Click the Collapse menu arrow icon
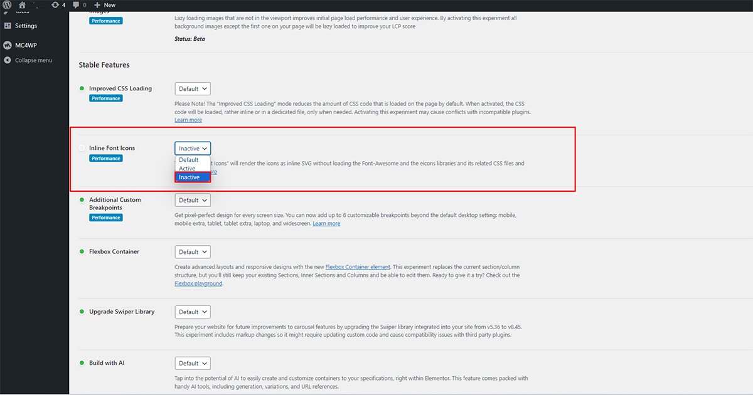Image resolution: width=753 pixels, height=395 pixels. 8,60
